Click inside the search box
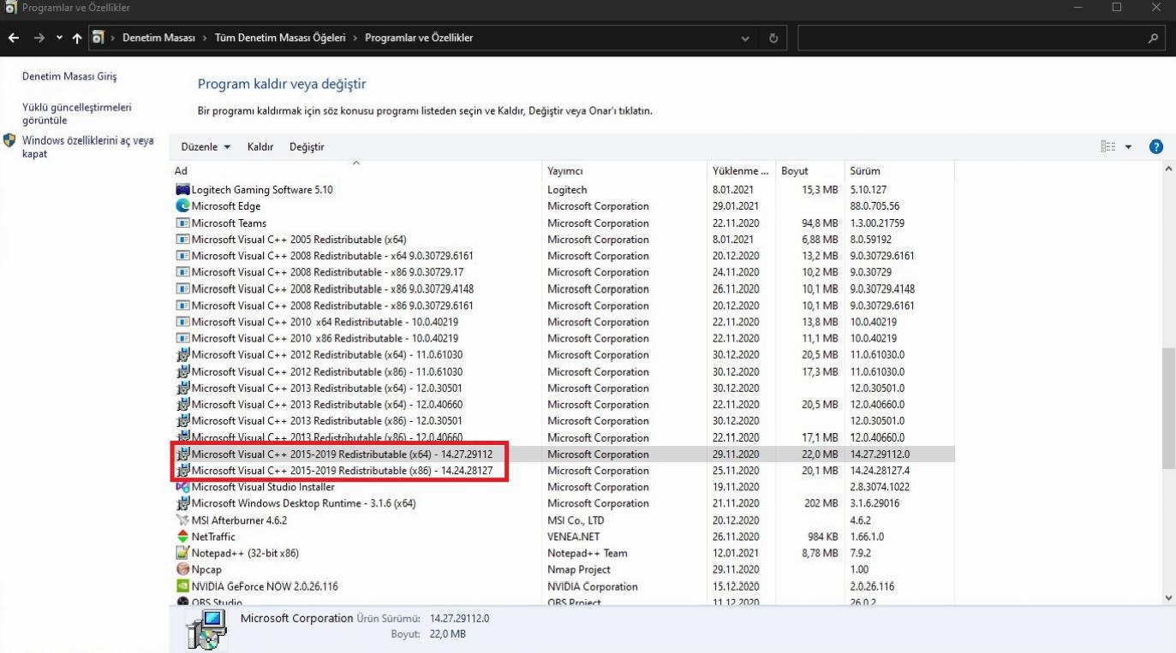The image size is (1176, 653). pos(971,39)
